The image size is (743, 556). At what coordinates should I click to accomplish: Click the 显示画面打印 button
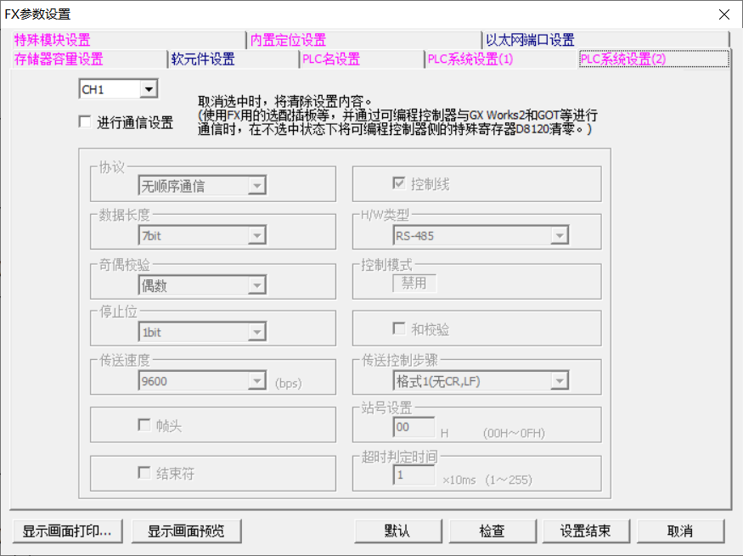pyautogui.click(x=68, y=531)
